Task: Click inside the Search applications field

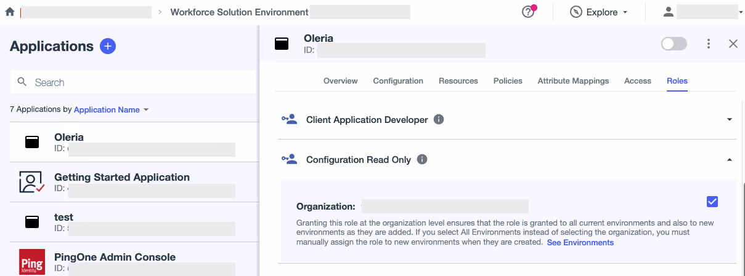Action: [x=132, y=82]
